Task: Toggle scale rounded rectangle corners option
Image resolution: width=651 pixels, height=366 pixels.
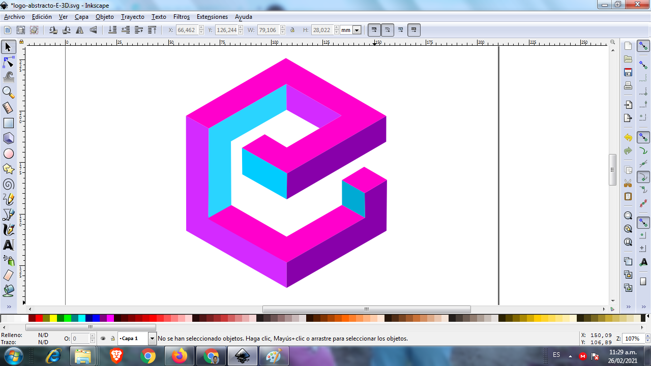Action: (x=388, y=30)
